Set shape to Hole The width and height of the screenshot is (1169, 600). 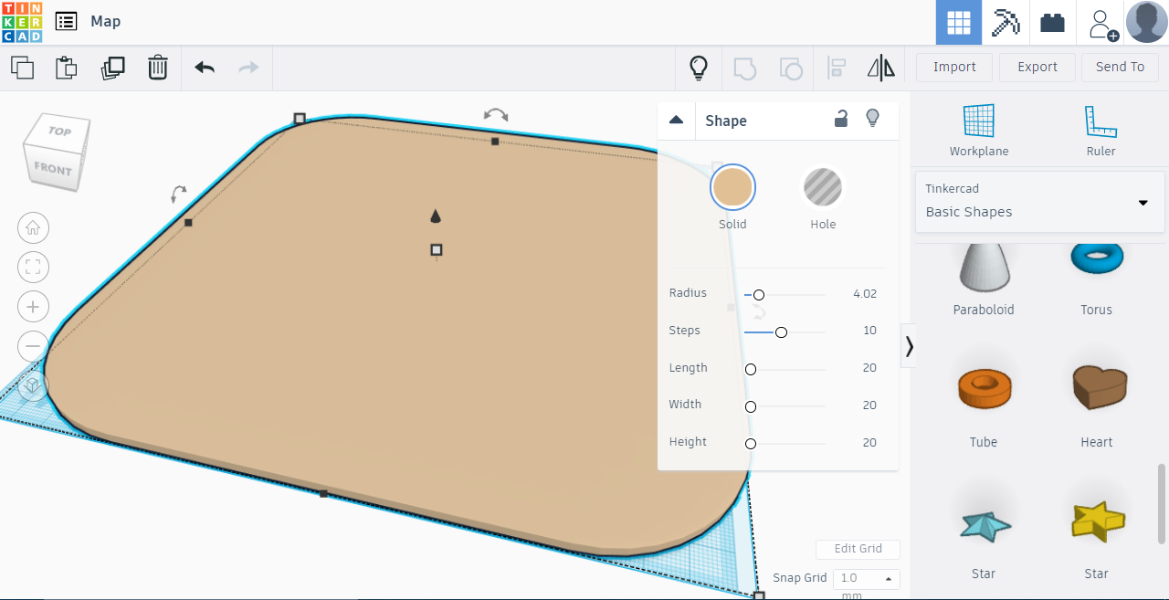(x=823, y=187)
